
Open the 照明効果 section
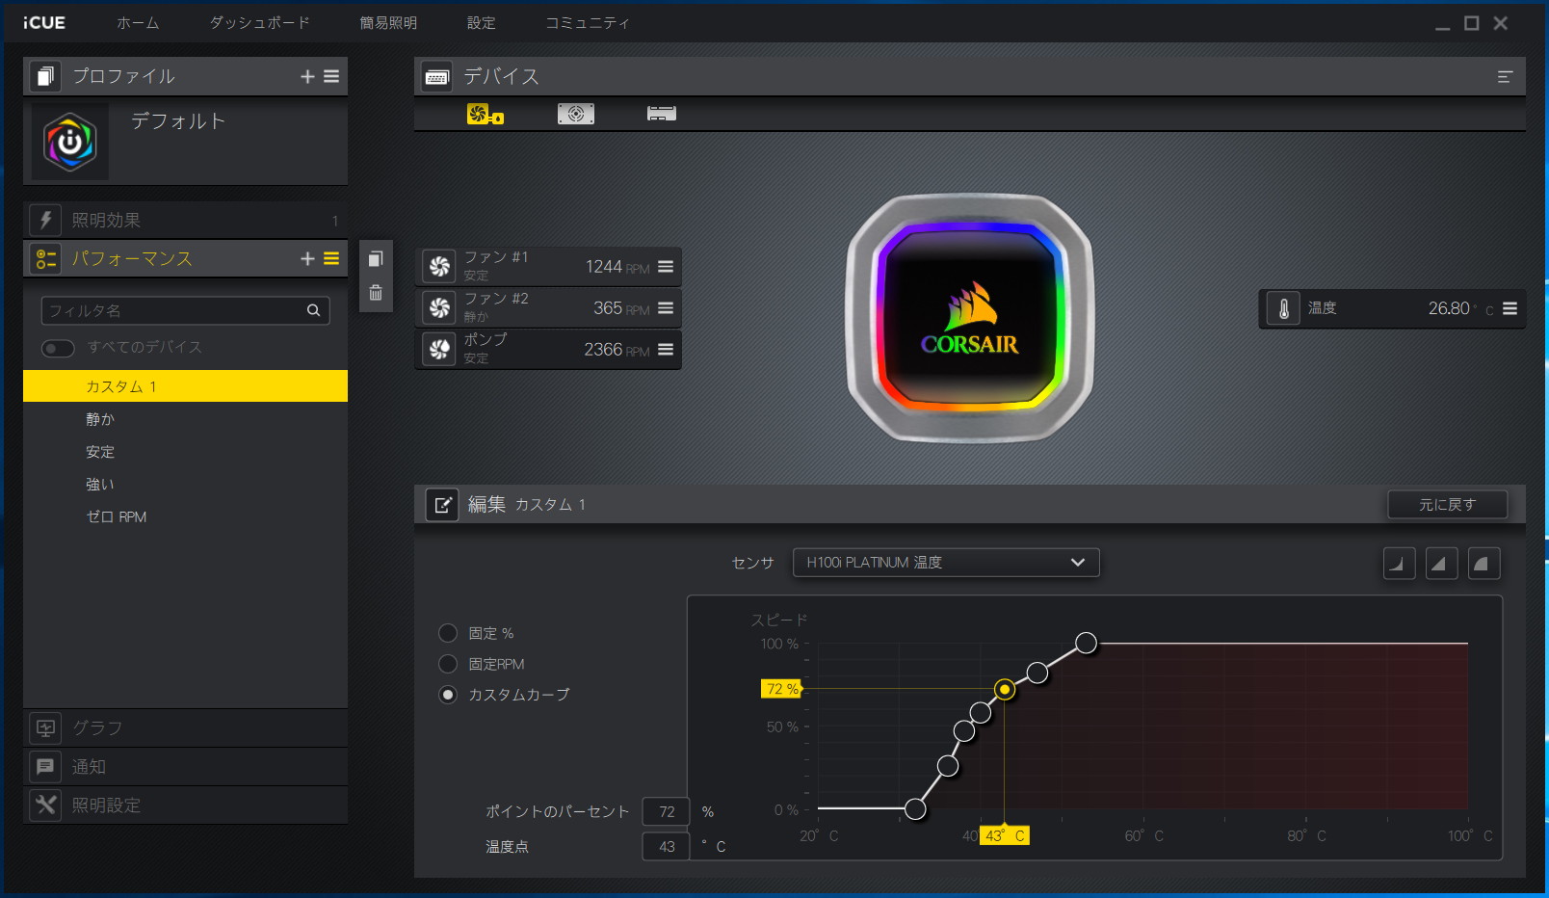coord(185,221)
